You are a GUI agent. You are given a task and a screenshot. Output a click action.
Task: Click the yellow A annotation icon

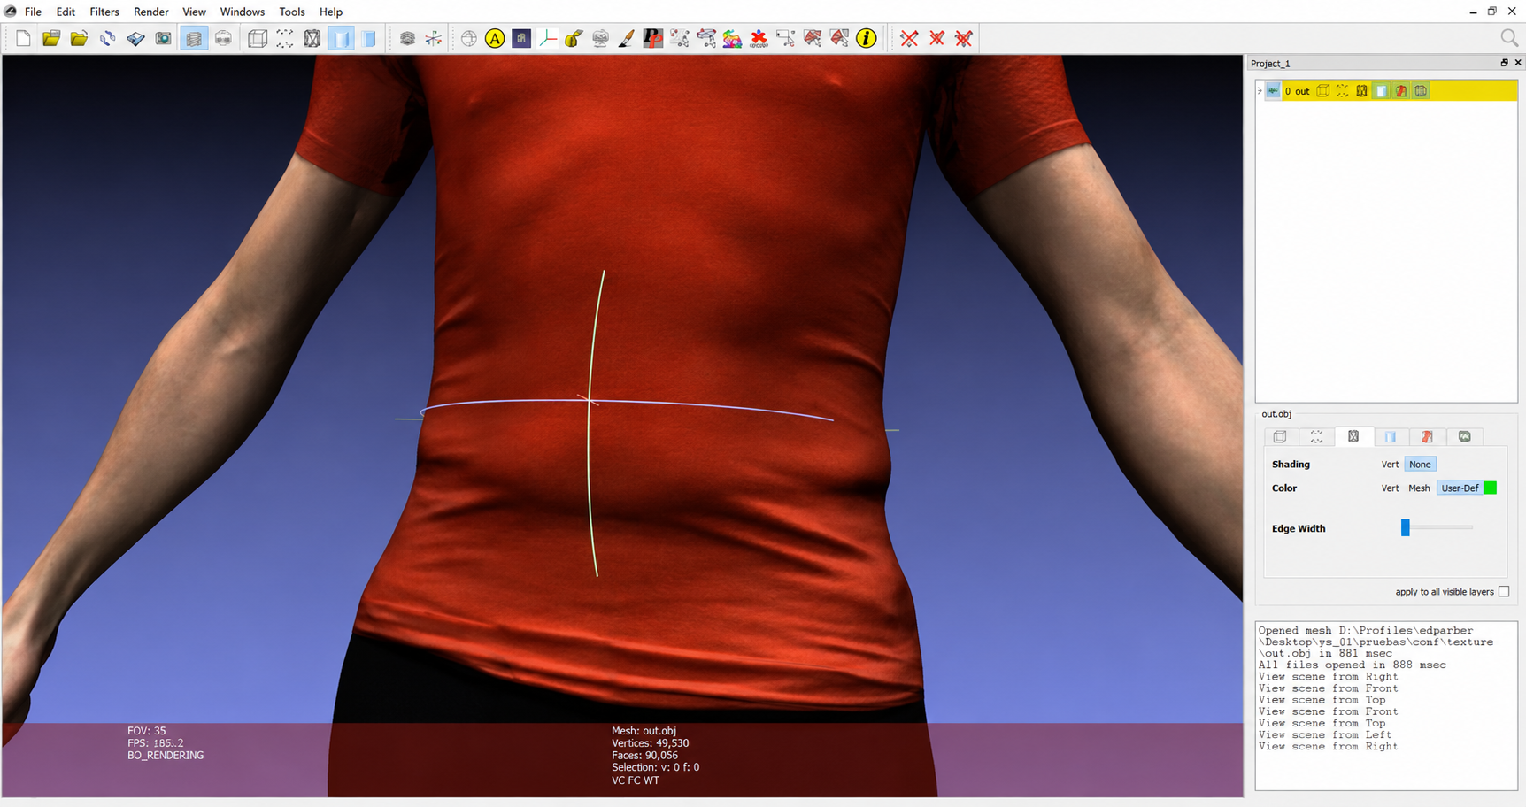click(495, 38)
